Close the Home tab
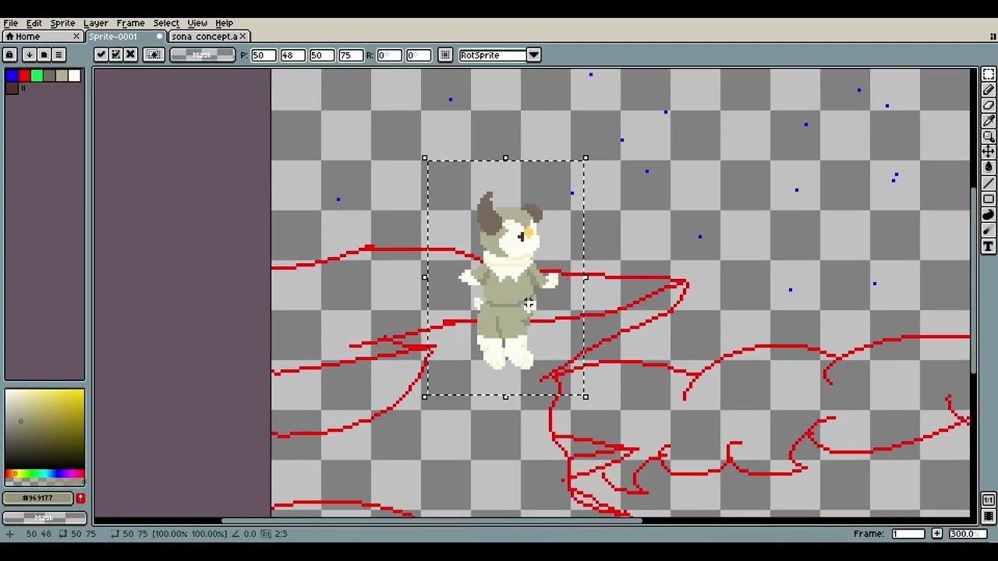998x561 pixels. [x=76, y=37]
